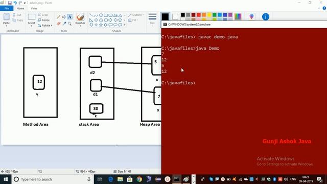Screen dimensions: 327x184
Task: Choose the Line shape
Action: (91, 15)
